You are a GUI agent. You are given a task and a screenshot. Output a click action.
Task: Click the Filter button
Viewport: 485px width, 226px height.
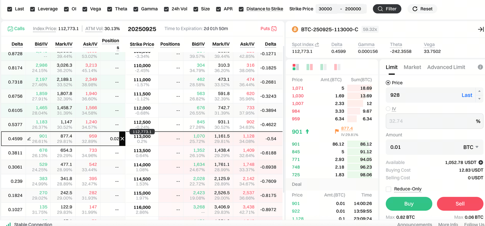tap(387, 9)
